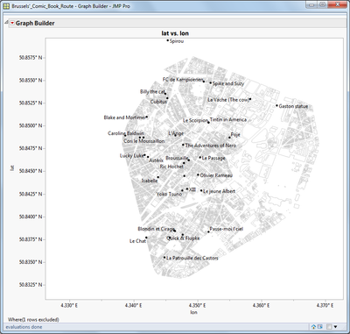Select the 'Isabelle' point label
Viewport: 350px width, 334px height.
(x=150, y=181)
